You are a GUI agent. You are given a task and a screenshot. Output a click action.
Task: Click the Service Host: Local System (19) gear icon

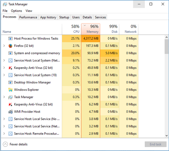point(11,75)
